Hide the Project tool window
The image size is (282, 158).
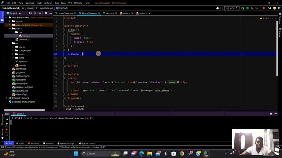click(x=51, y=13)
